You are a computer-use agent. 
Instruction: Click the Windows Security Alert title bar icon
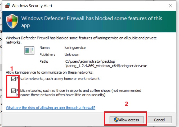click(x=8, y=6)
